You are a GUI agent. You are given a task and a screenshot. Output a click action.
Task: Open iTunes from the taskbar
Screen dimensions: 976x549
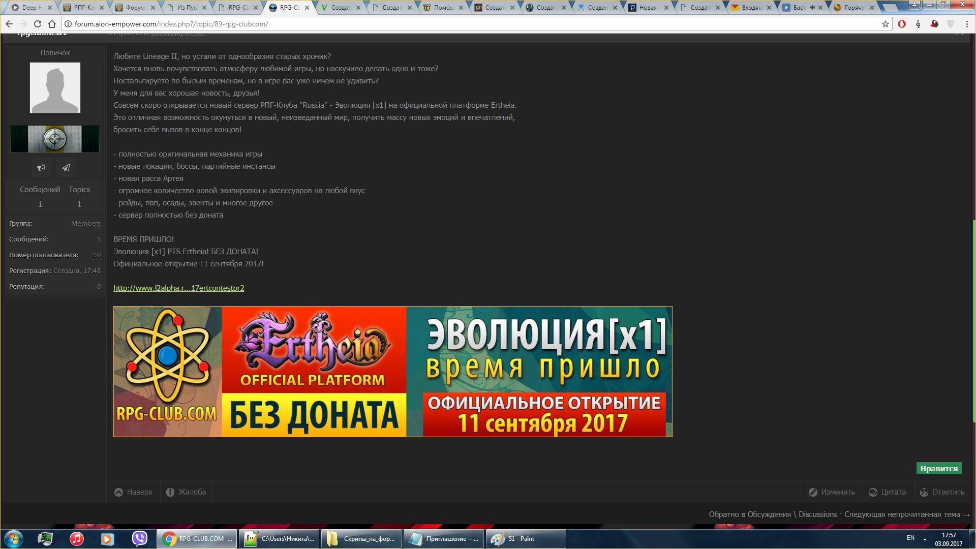(x=77, y=539)
